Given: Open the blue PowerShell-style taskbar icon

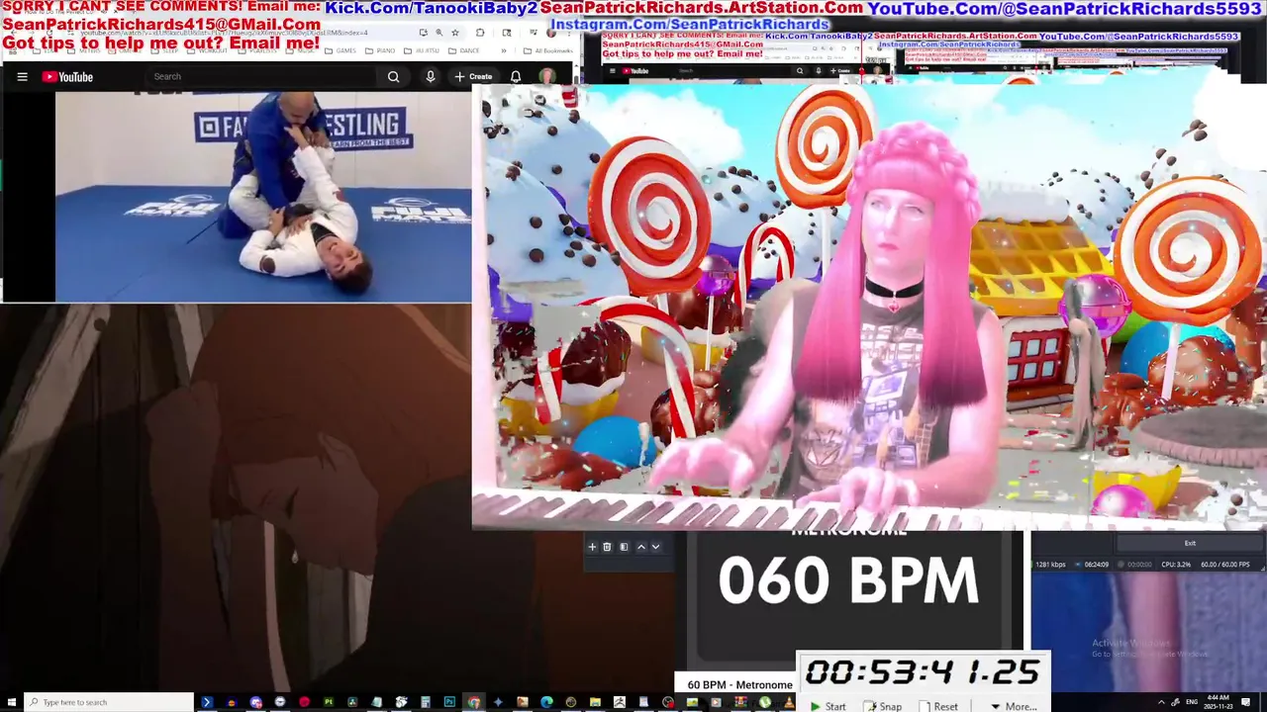Looking at the screenshot, I should tap(207, 702).
